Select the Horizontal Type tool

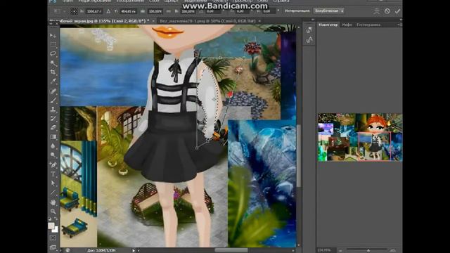(53, 174)
